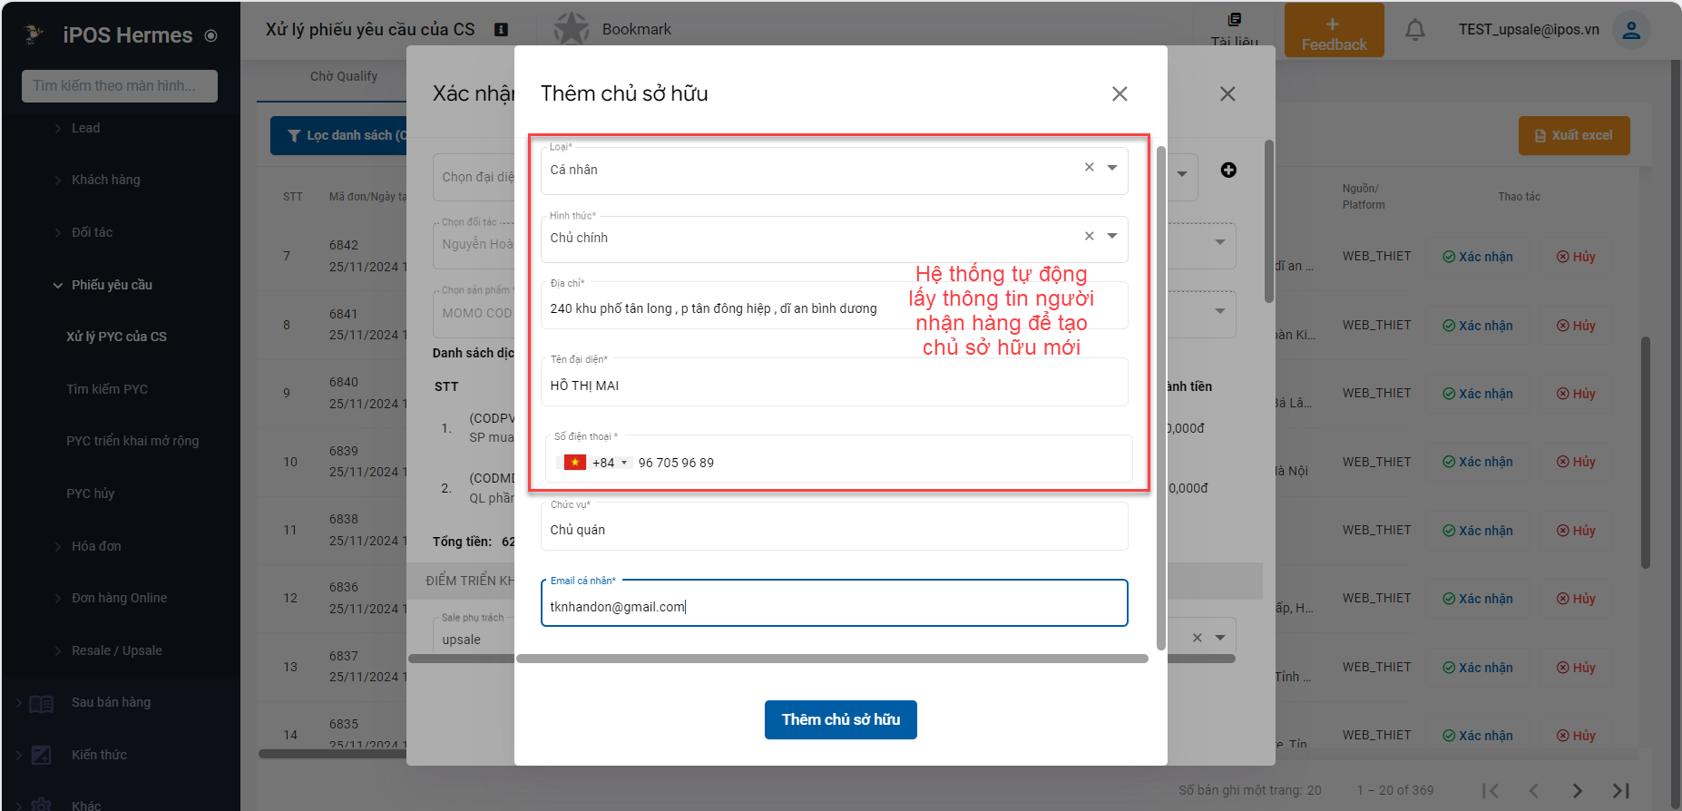Open Tìm kiếm PYC in sidebar
The width and height of the screenshot is (1682, 811).
click(x=107, y=389)
